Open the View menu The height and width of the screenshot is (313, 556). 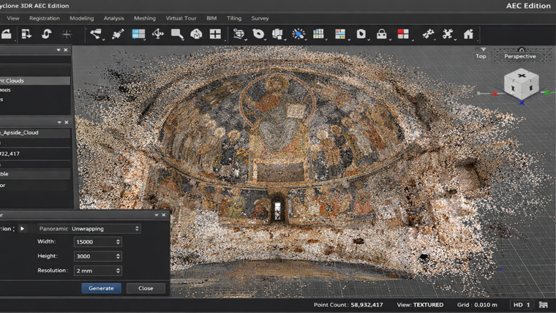click(13, 18)
